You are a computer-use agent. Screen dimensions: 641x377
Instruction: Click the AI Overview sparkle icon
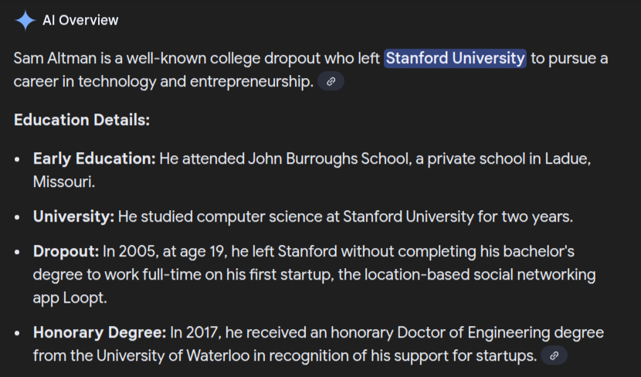(x=25, y=20)
